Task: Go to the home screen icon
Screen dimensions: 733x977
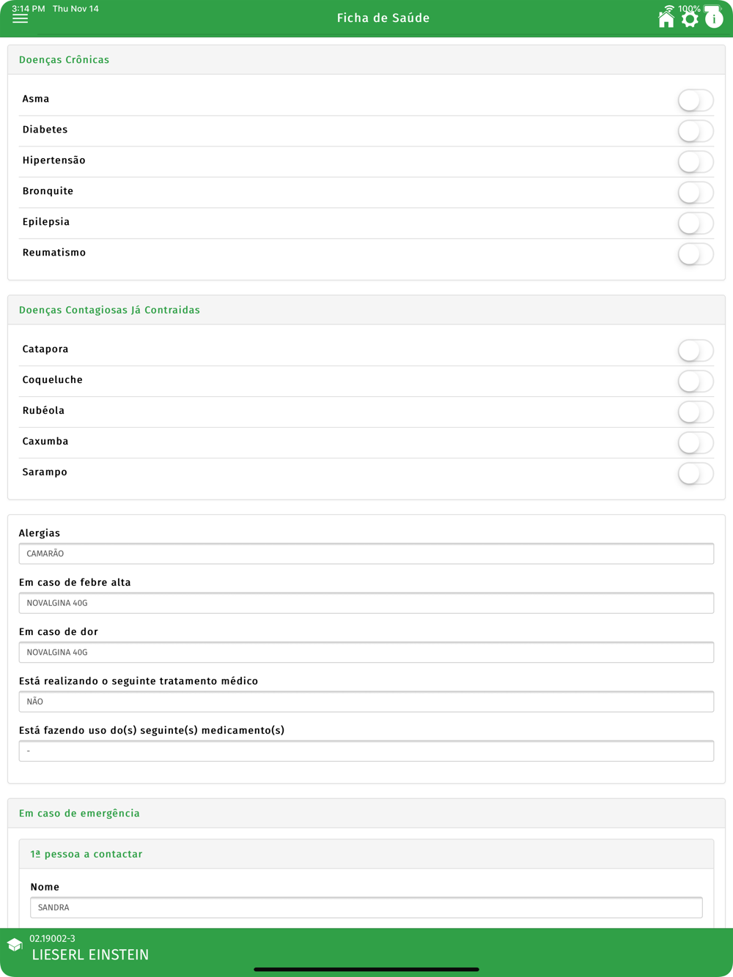Action: tap(666, 19)
